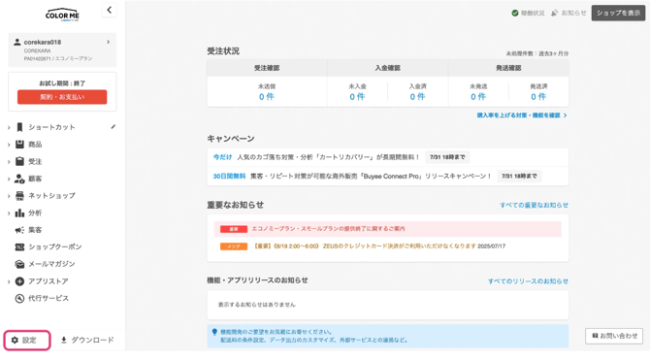Expand the 受注 menu chevron
This screenshot has height=360, width=650.
pos(9,162)
